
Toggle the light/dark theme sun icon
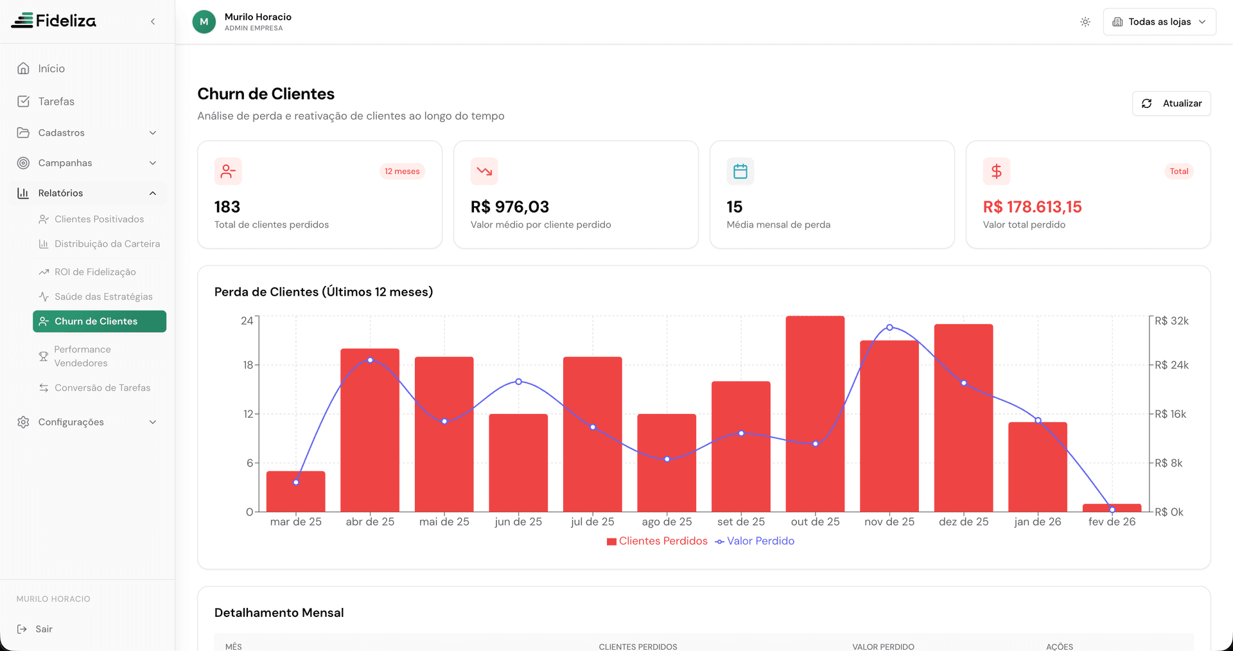click(1085, 22)
